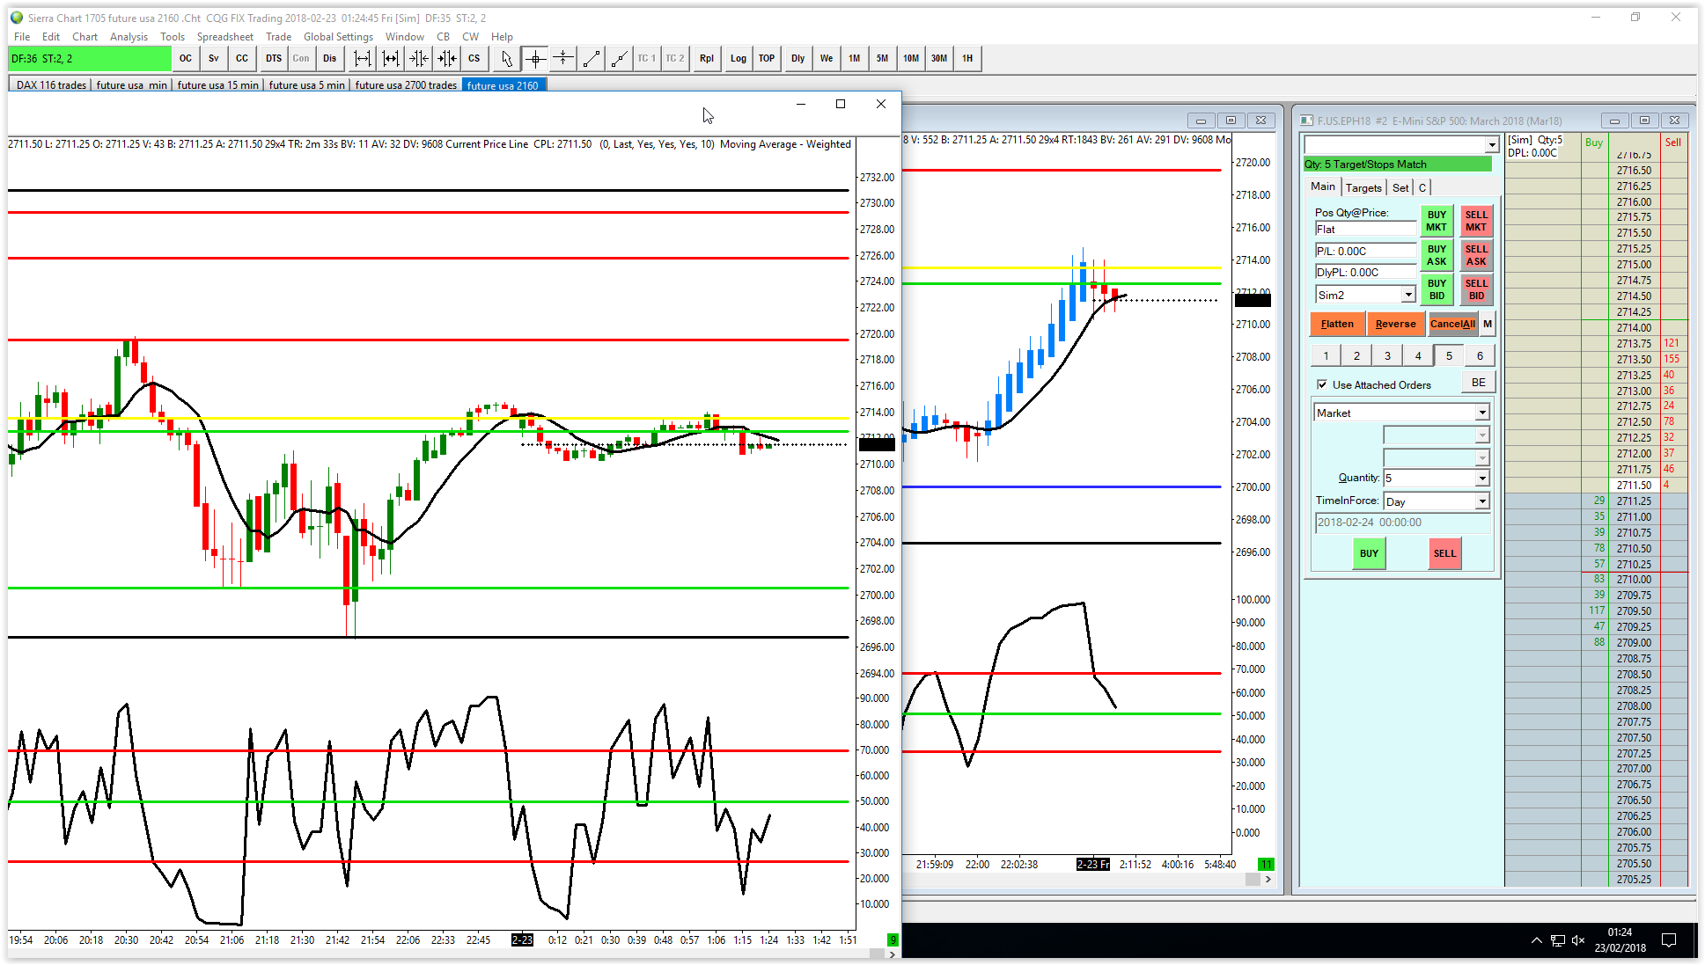Select the ray drawing tool
Image resolution: width=1705 pixels, height=965 pixels.
[620, 59]
